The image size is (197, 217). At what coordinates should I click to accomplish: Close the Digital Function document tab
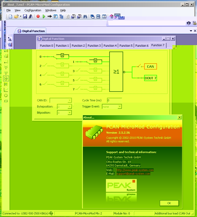pyautogui.click(x=195, y=31)
